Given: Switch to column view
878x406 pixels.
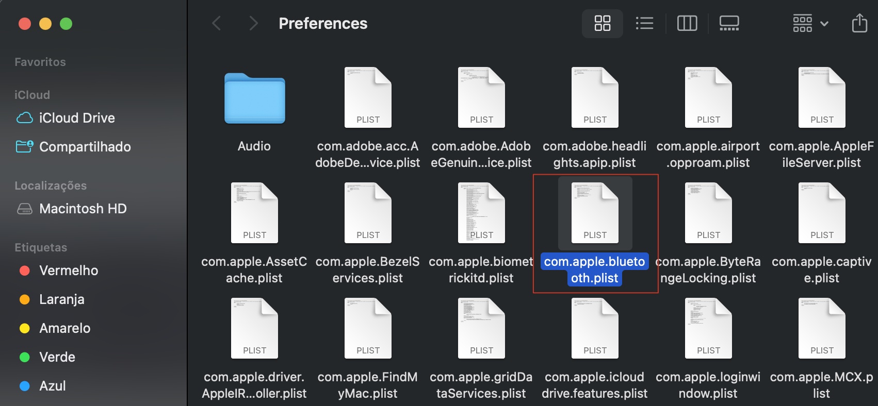Looking at the screenshot, I should tap(687, 23).
